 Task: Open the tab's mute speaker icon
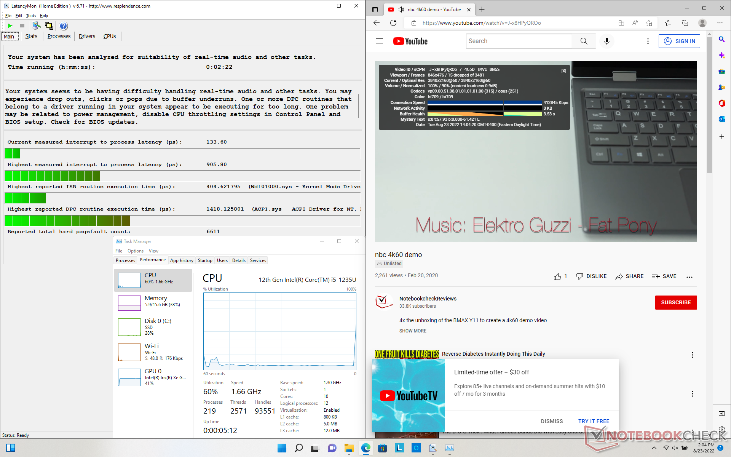[401, 10]
